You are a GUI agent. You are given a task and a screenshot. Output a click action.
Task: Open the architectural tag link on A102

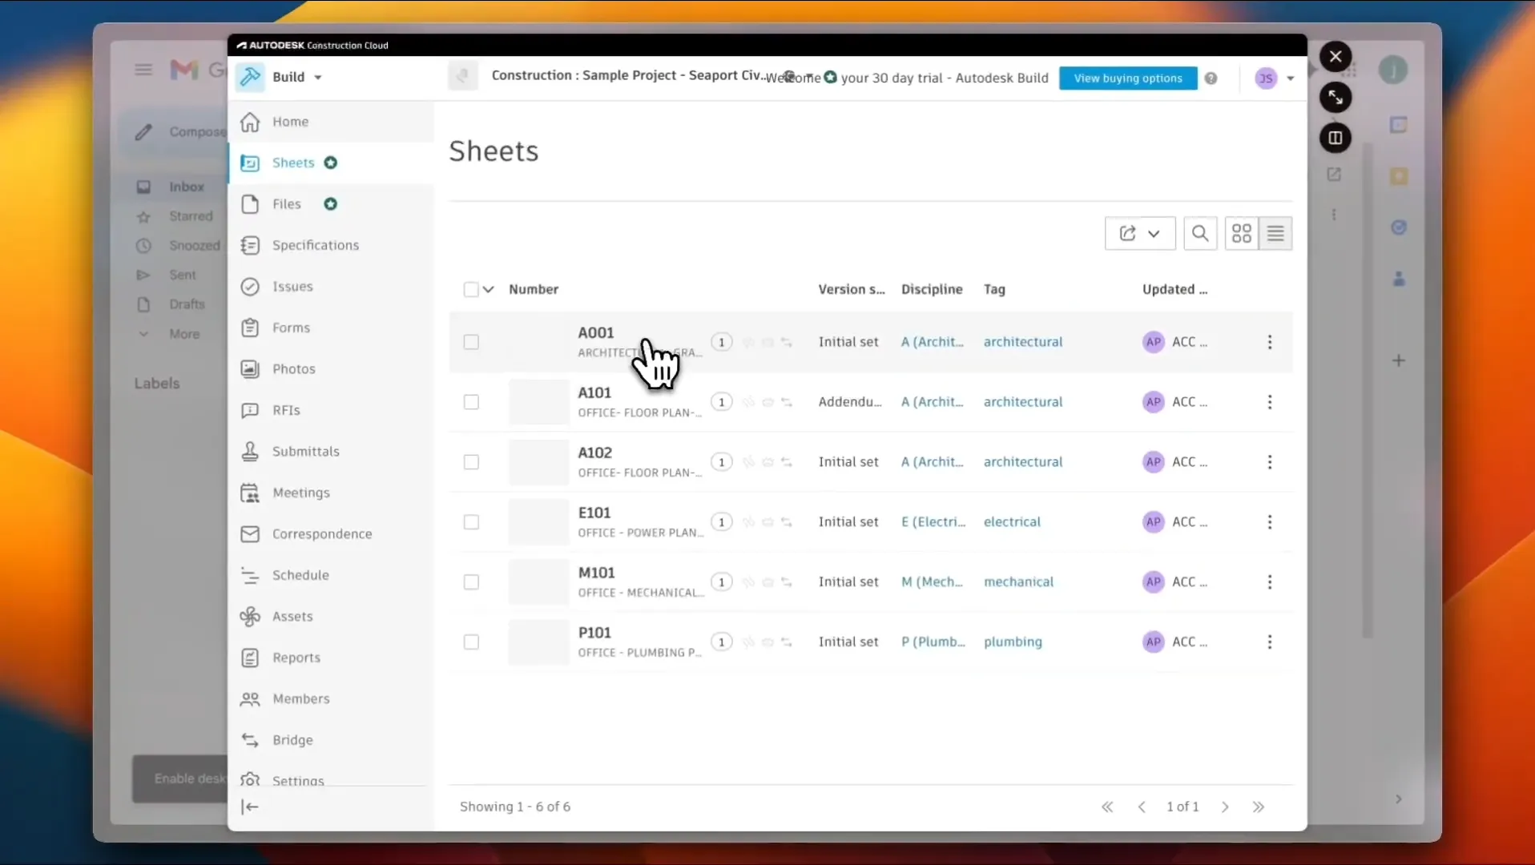(1023, 461)
